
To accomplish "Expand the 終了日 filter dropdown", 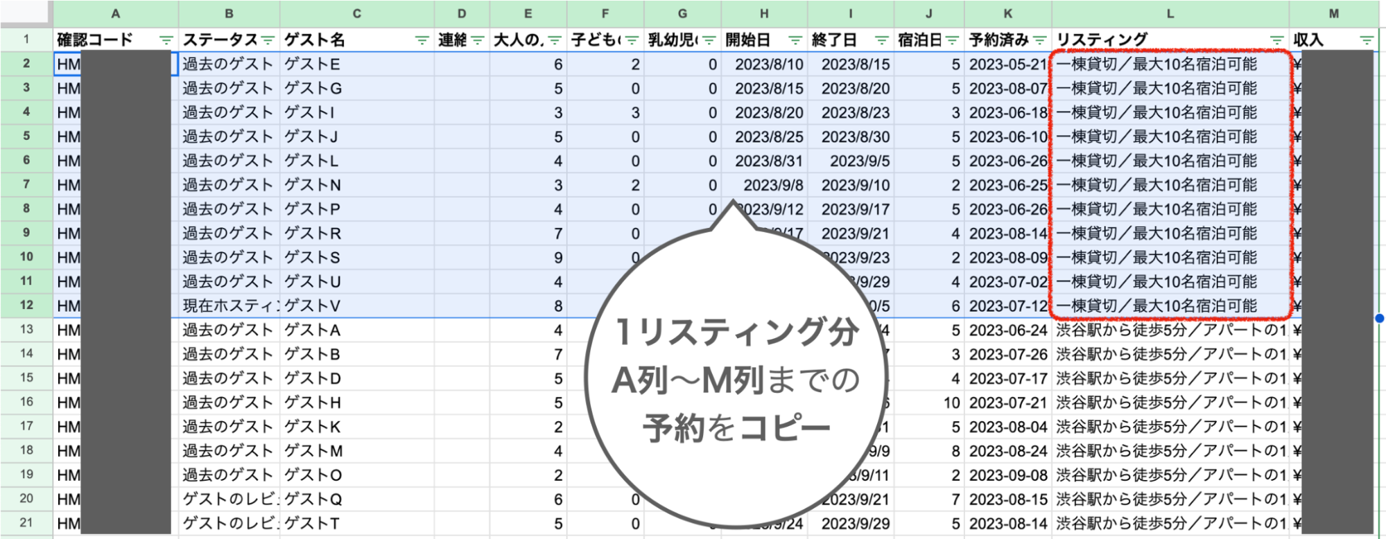I will point(881,40).
